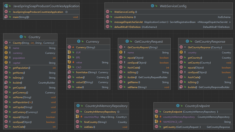Click the static field icon of CAD
The width and height of the screenshot is (235, 132).
pos(69,67)
